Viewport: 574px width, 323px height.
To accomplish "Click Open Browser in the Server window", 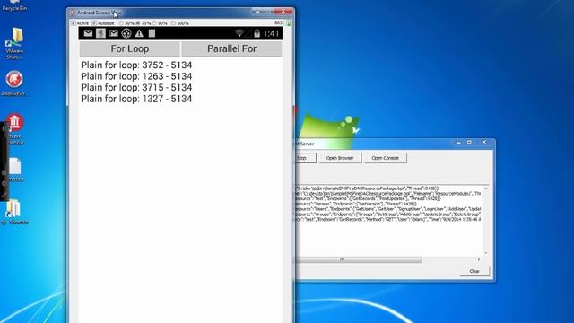I will (x=340, y=158).
